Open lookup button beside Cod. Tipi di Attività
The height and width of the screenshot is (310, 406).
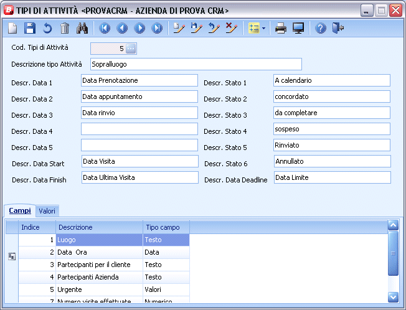(x=130, y=48)
